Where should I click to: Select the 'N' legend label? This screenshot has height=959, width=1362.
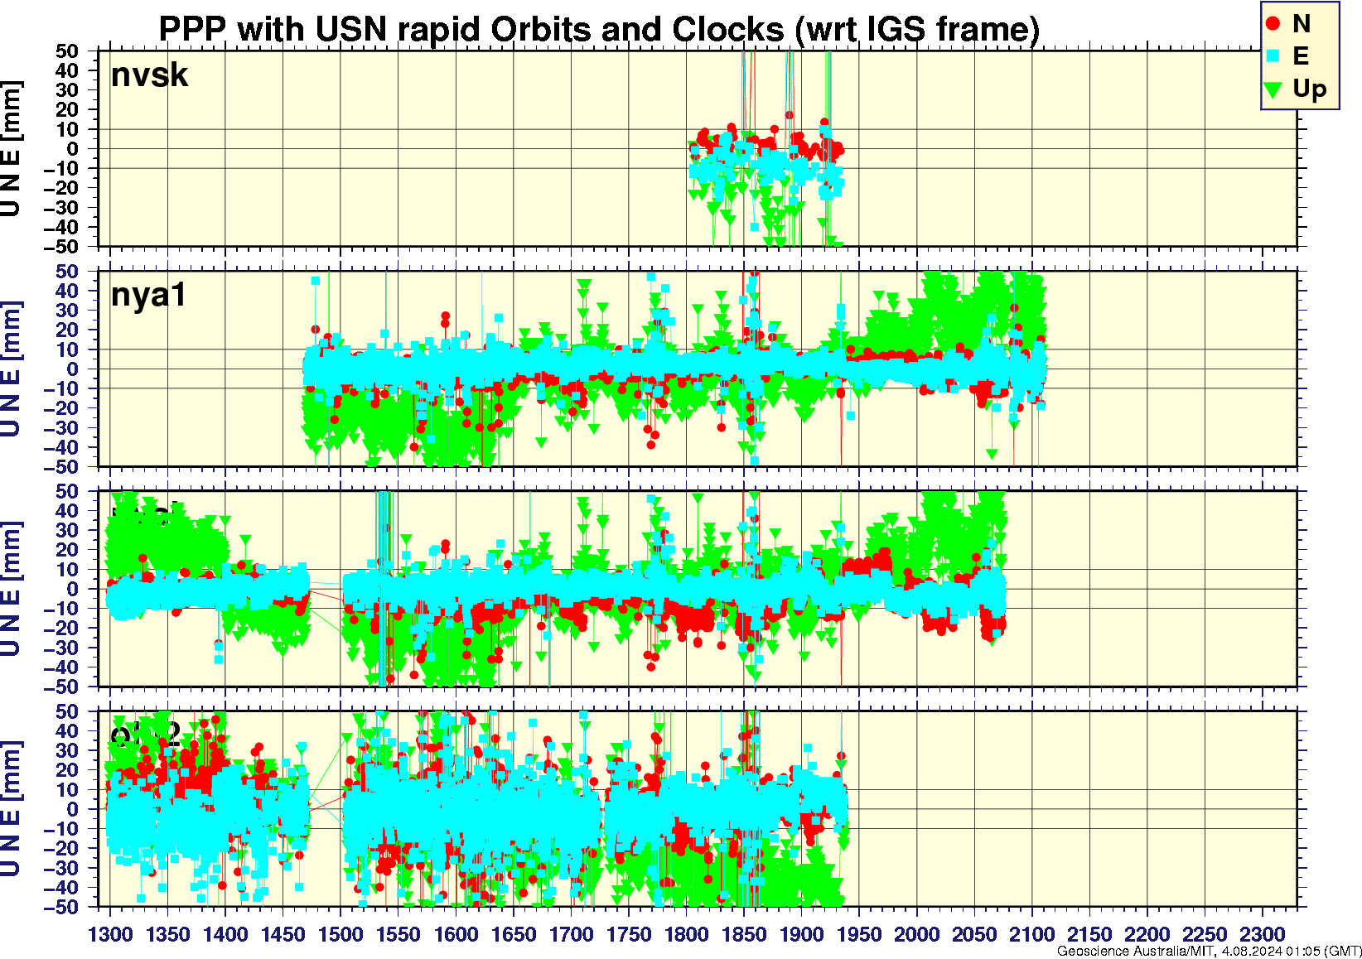point(1302,24)
